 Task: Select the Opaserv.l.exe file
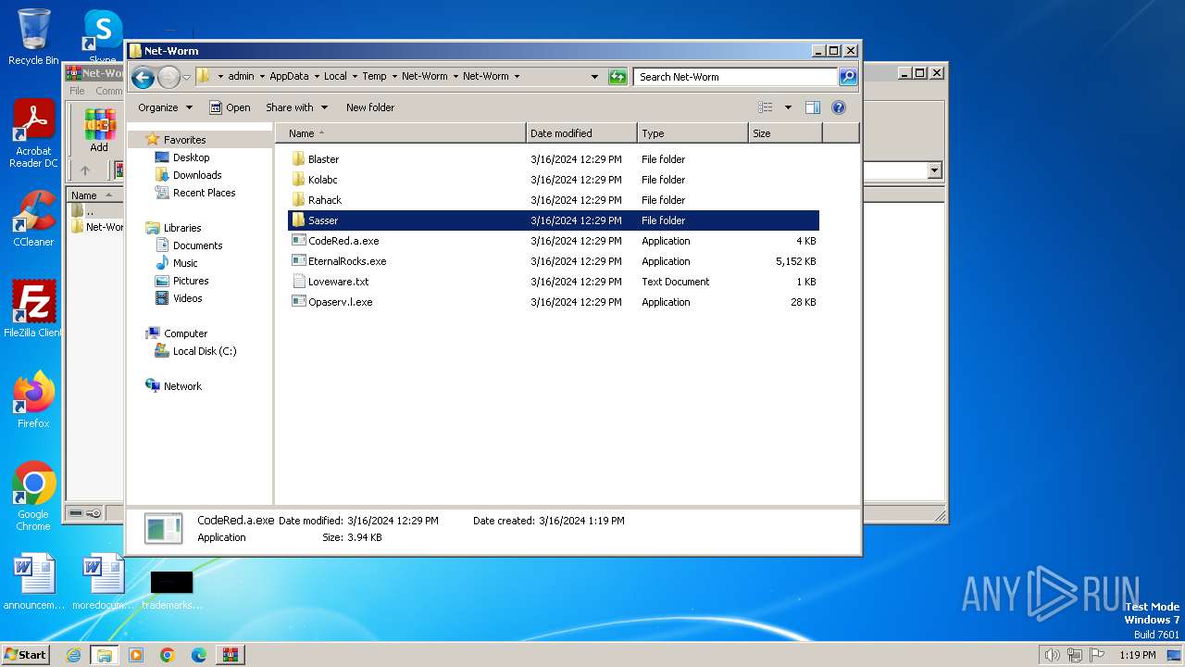point(340,302)
